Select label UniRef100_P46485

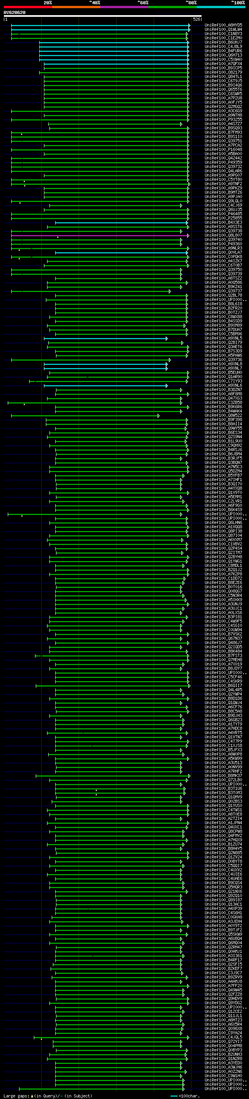coord(223,214)
